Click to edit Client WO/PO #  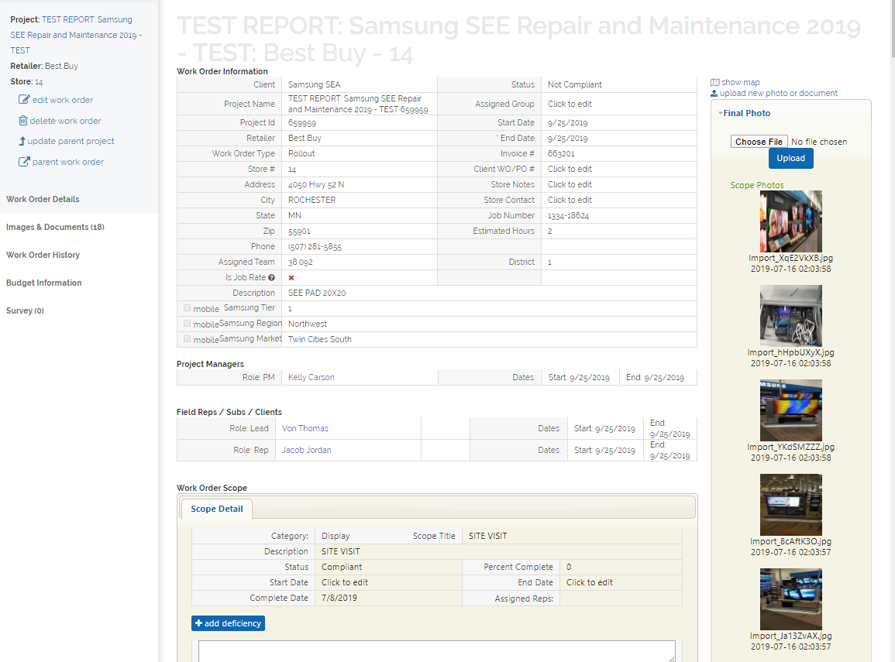570,169
